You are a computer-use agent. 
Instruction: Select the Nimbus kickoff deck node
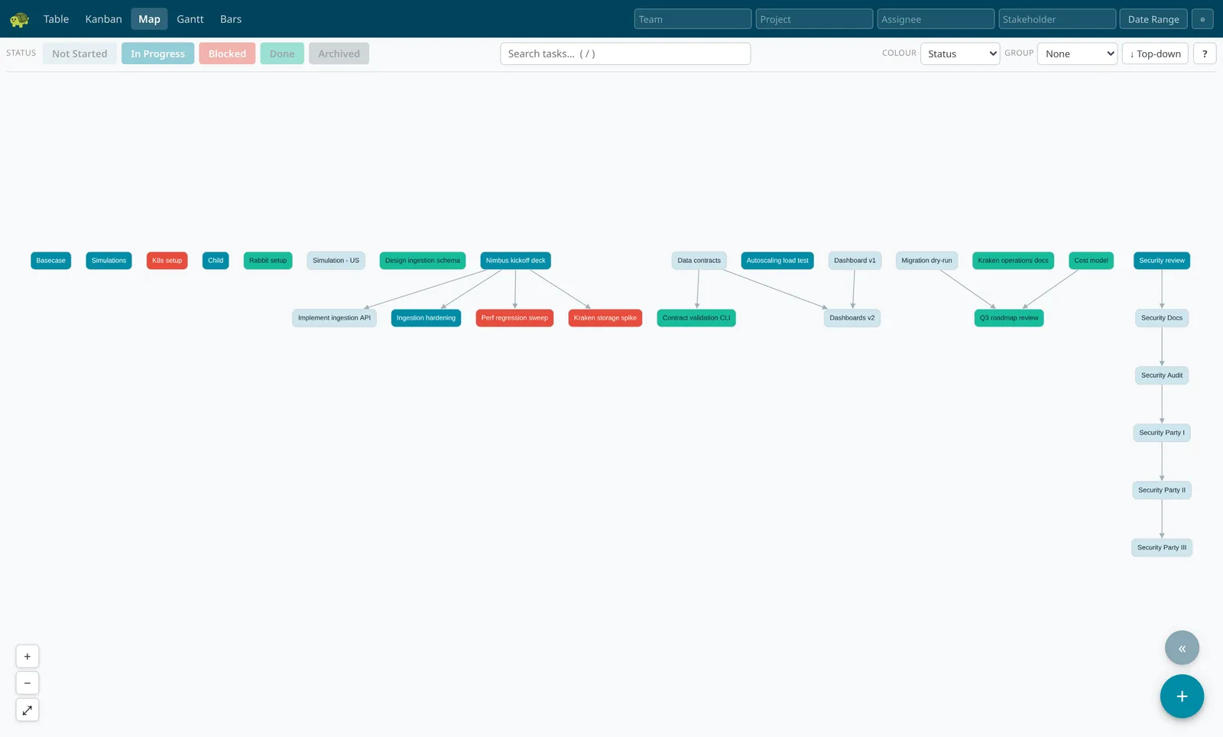tap(516, 261)
